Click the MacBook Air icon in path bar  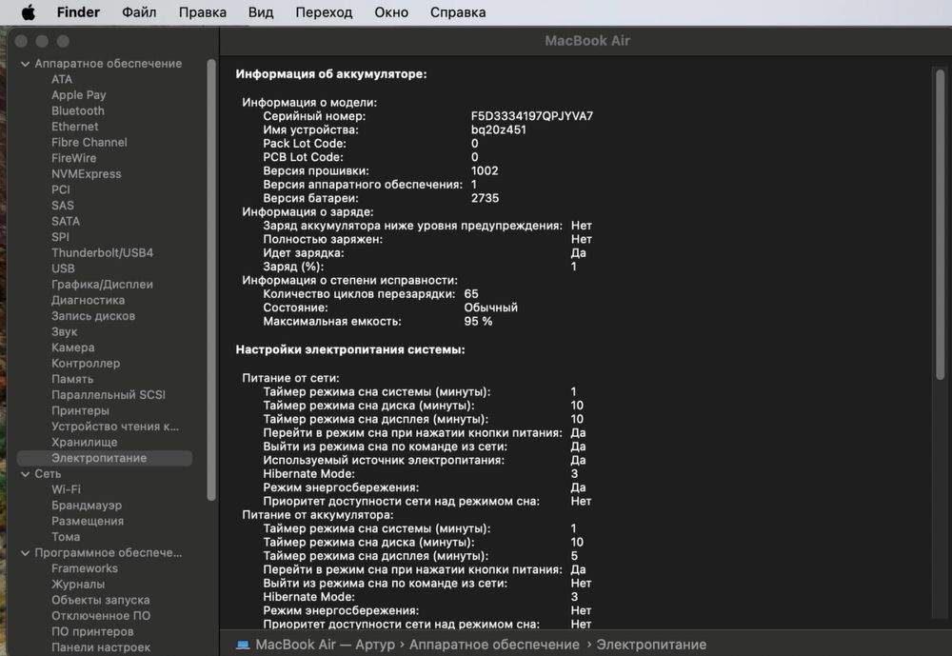pyautogui.click(x=243, y=645)
